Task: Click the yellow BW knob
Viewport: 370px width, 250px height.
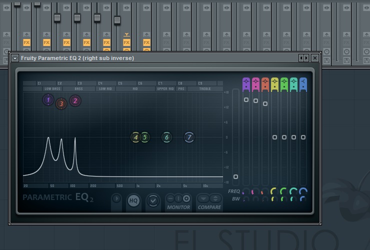Action: (274, 199)
